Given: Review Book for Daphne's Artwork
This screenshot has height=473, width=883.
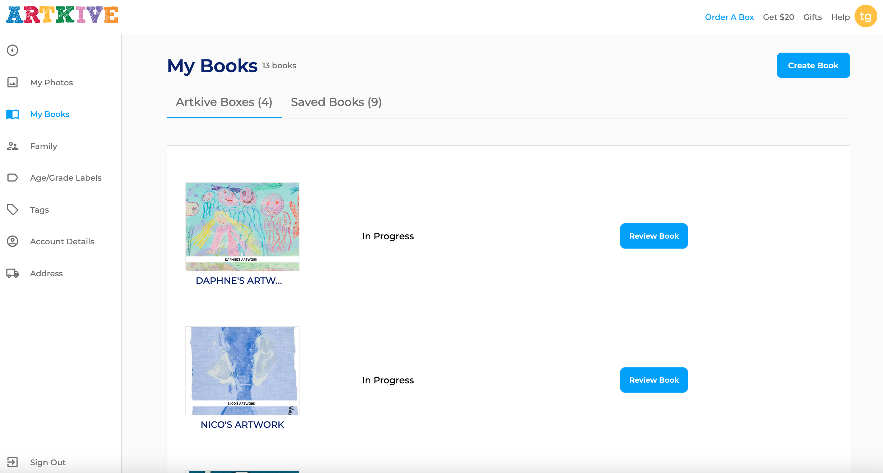Looking at the screenshot, I should click(x=654, y=236).
